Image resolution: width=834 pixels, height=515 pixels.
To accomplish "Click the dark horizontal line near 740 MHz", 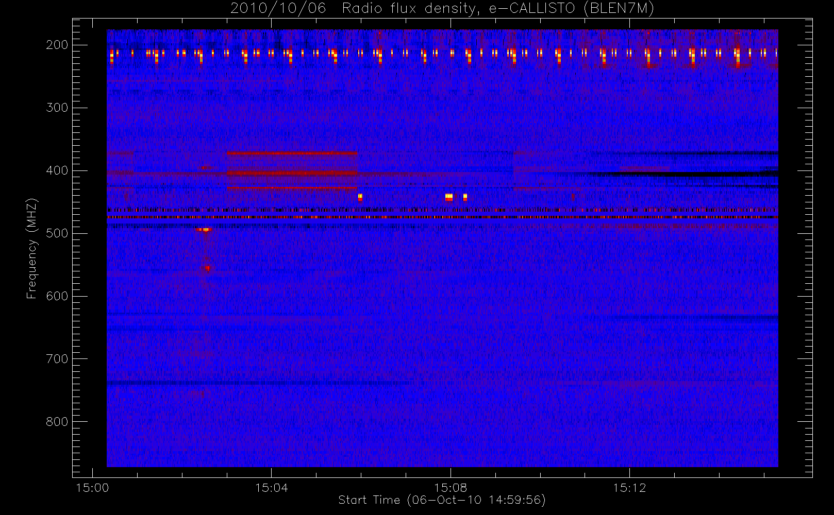I will [x=259, y=383].
